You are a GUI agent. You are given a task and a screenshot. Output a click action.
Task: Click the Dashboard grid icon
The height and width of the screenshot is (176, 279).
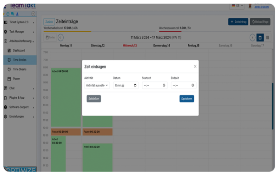coord(9,51)
